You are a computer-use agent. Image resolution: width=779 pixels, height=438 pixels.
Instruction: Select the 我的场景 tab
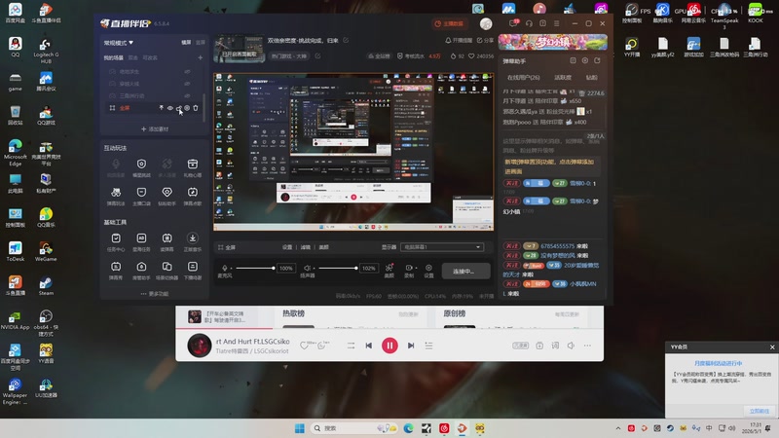[113, 57]
